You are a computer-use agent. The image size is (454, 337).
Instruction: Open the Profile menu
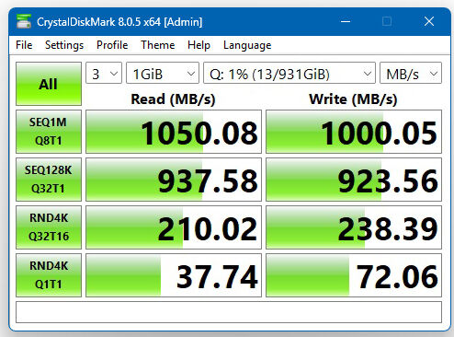(112, 45)
